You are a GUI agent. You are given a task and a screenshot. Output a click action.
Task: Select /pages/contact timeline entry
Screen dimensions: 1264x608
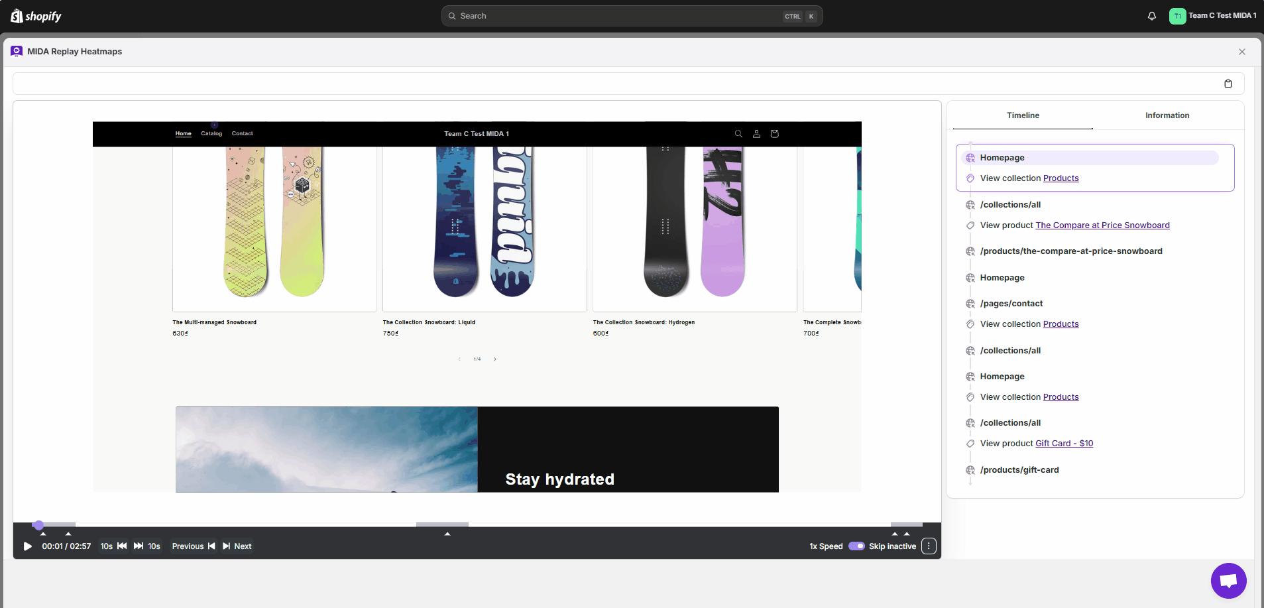[1011, 304]
